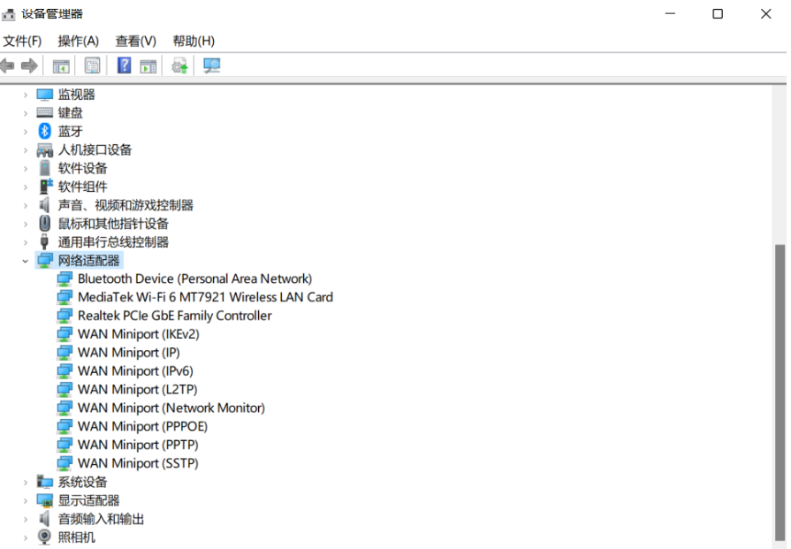
Task: Click the Show/Hide action pane toolbar icon
Action: point(148,65)
